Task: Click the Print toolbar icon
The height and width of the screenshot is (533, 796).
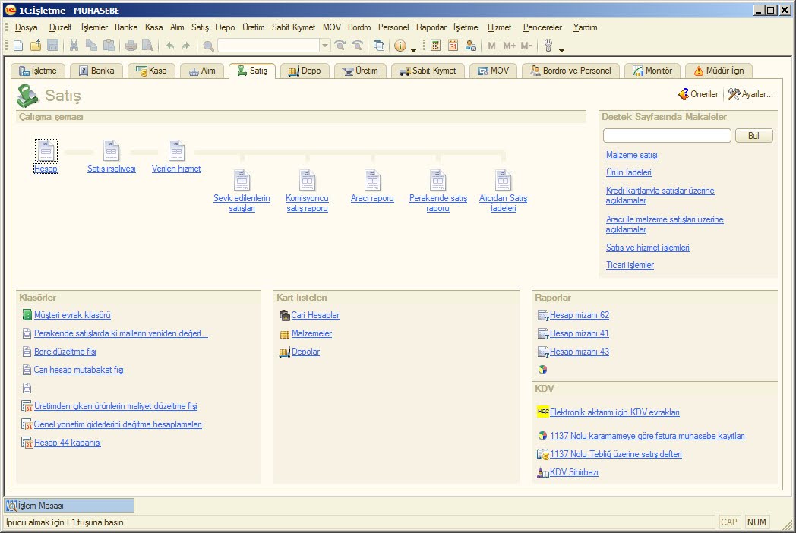Action: [x=131, y=46]
